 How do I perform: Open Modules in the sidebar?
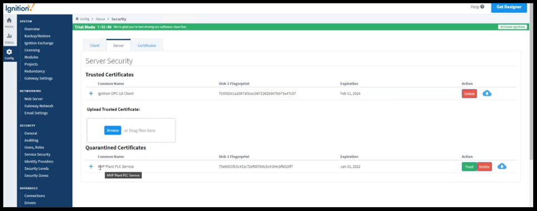pyautogui.click(x=31, y=57)
